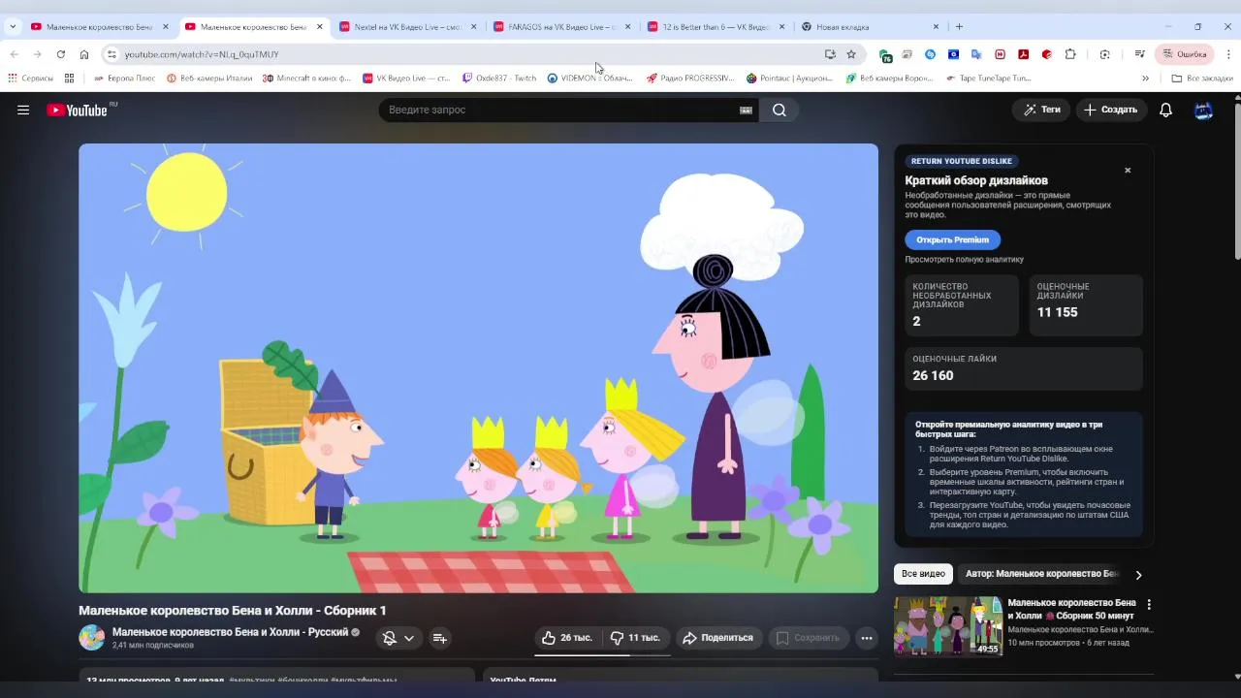
Task: Click the browser Back arrow
Action: [x=14, y=54]
